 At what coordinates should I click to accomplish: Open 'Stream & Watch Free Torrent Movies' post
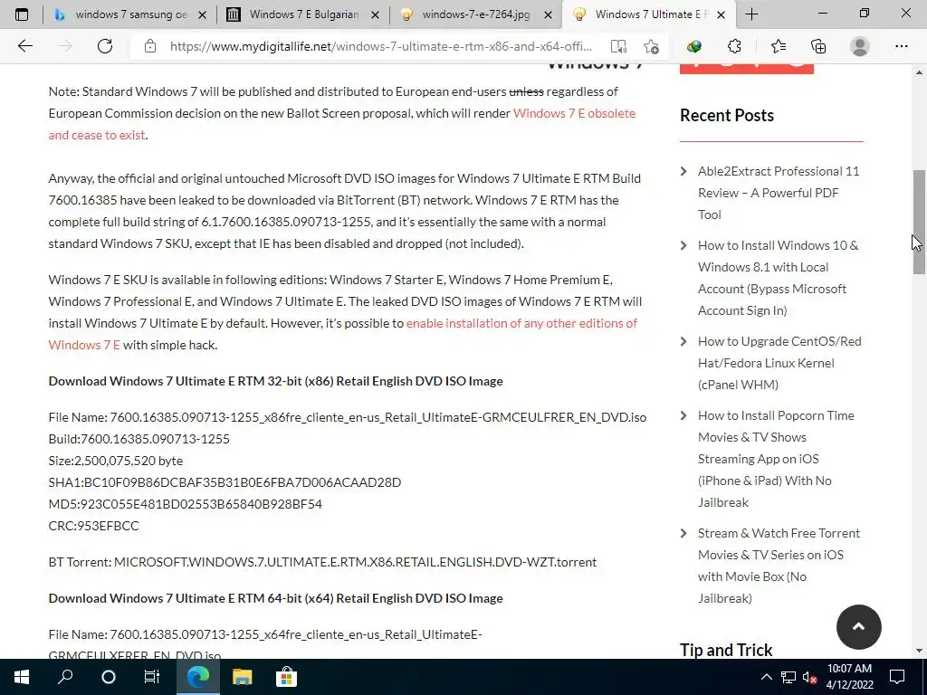pos(779,566)
